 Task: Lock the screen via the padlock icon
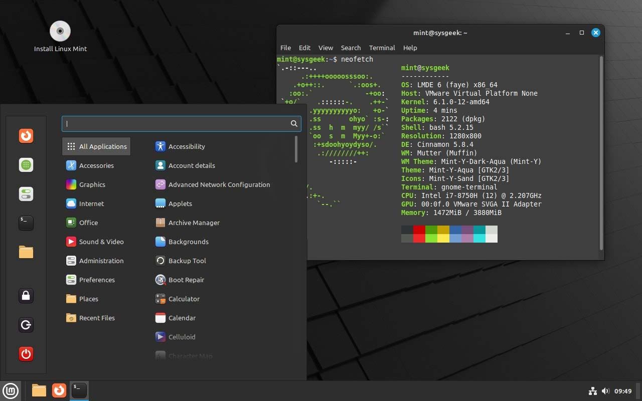click(x=26, y=296)
